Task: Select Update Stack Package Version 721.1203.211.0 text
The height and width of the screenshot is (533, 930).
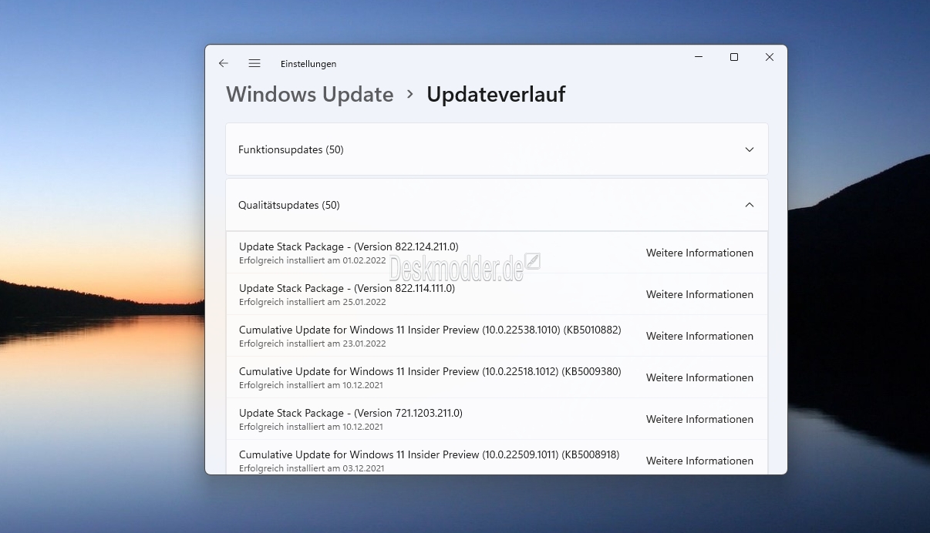Action: (351, 413)
